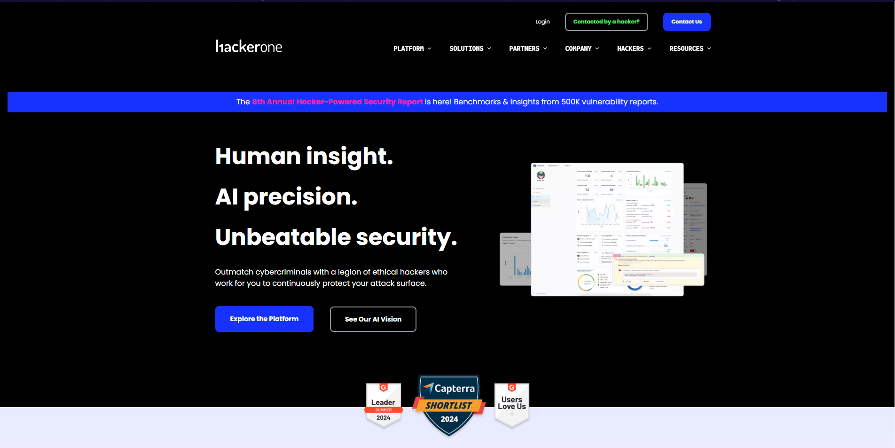The image size is (895, 448).
Task: Open the G2 Users Love Us badge
Action: coord(512,405)
